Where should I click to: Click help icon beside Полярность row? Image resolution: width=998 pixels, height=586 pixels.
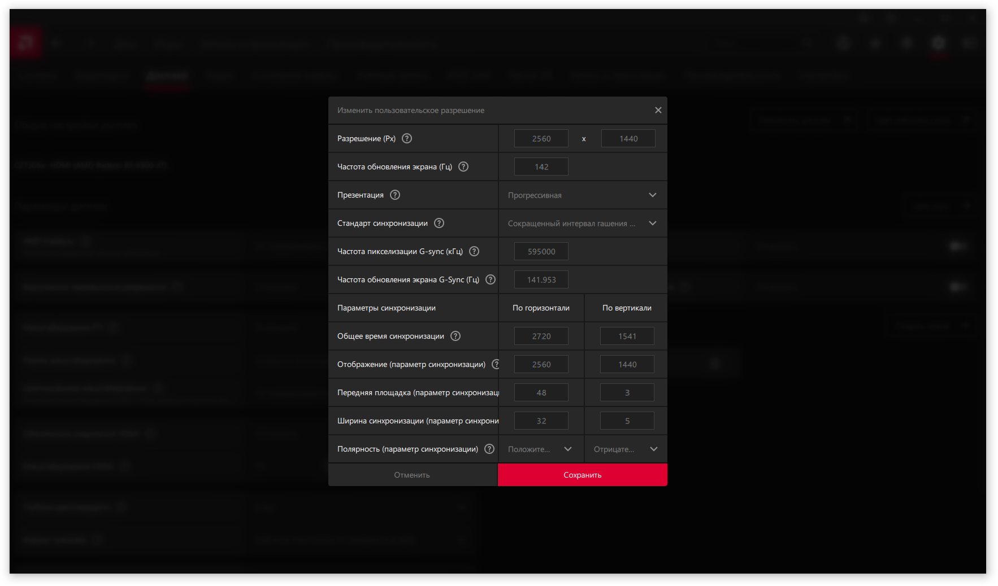point(489,449)
